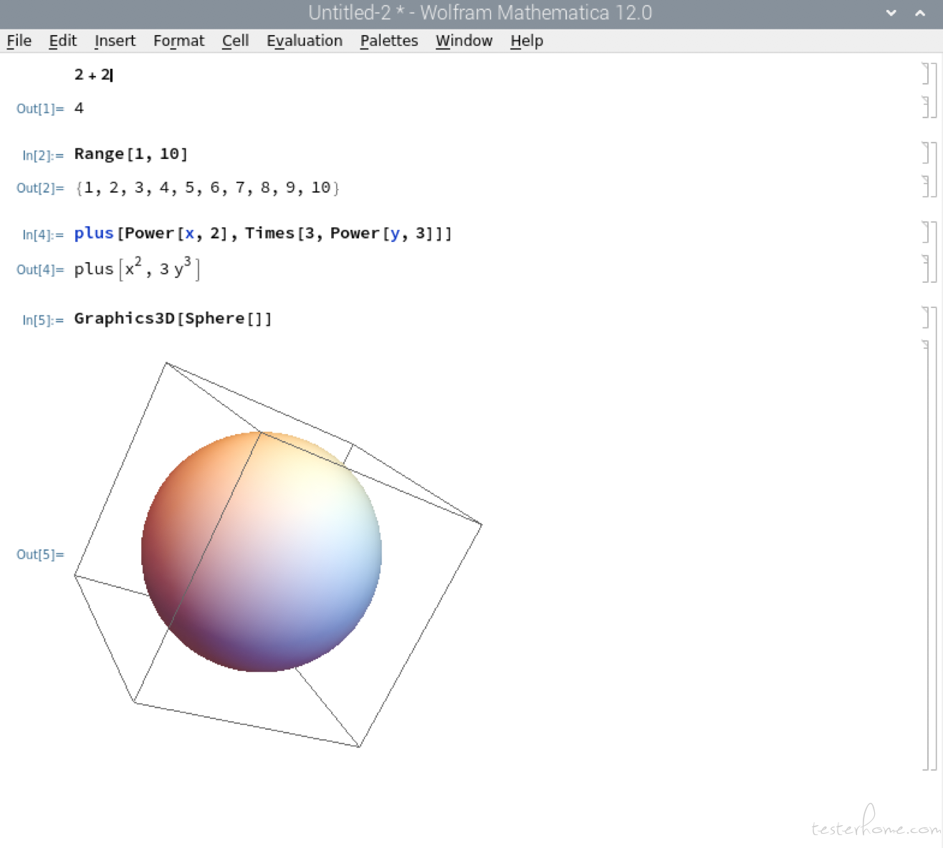
Task: Open the Palettes menu
Action: [x=389, y=41]
